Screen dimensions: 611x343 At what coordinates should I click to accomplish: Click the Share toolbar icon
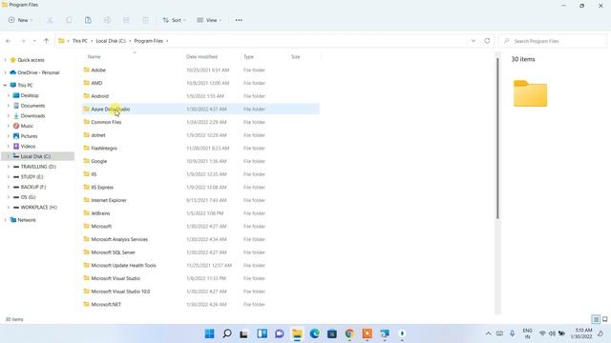click(x=126, y=20)
